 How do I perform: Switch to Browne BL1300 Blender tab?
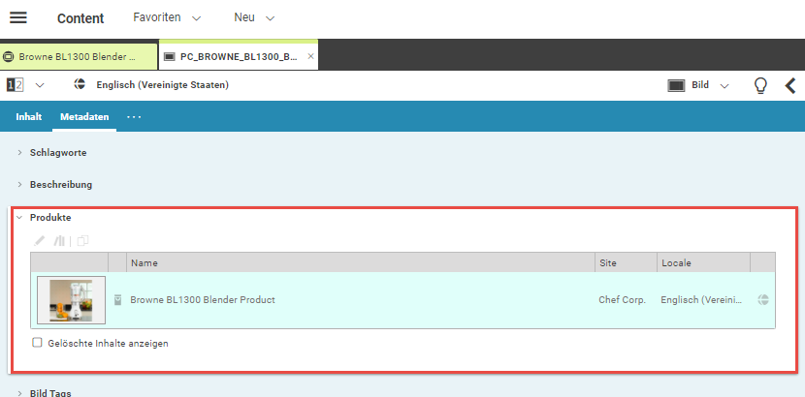(78, 56)
